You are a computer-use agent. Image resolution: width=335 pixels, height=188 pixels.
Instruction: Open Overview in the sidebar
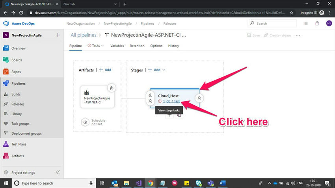[19, 48]
